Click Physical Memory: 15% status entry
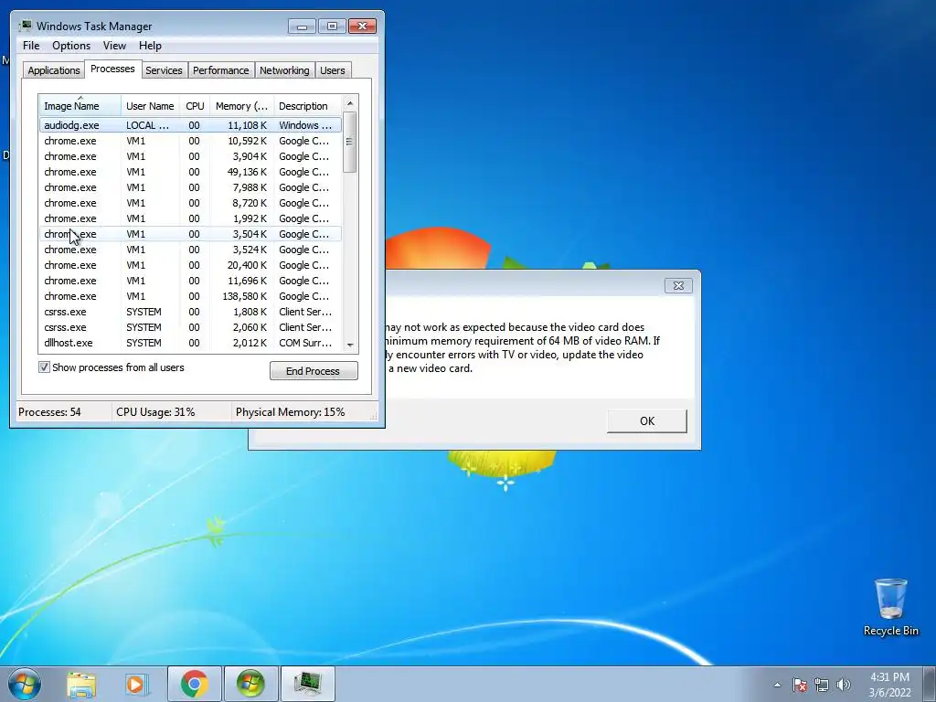Screen dimensions: 936x702 (x=290, y=412)
